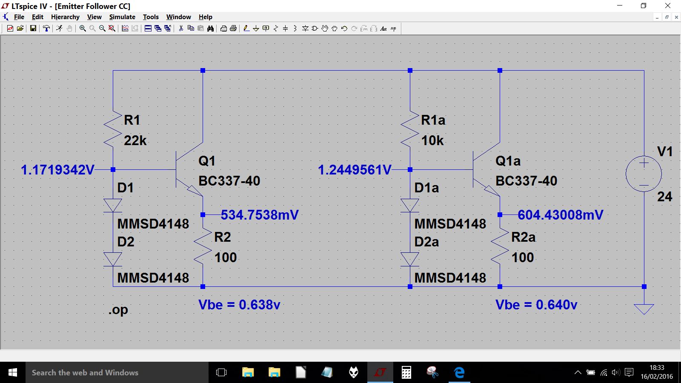This screenshot has width=681, height=383.
Task: Click the R2a '100' value text
Action: 523,257
